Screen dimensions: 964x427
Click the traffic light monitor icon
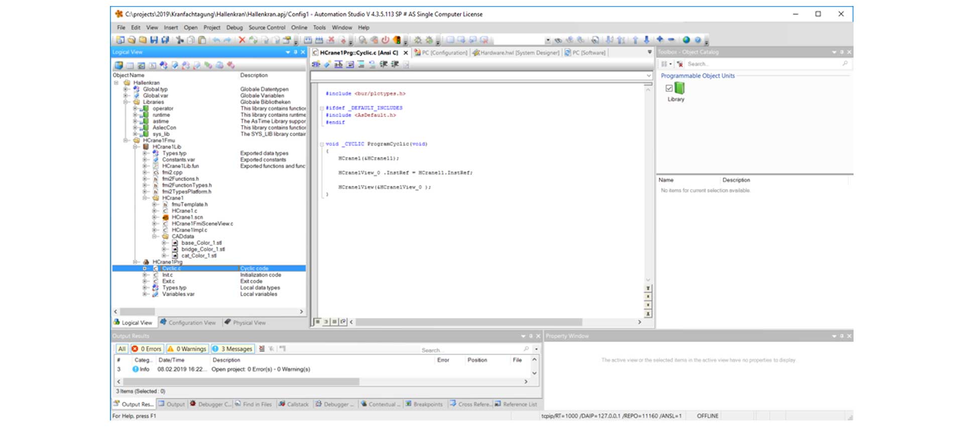tap(397, 40)
